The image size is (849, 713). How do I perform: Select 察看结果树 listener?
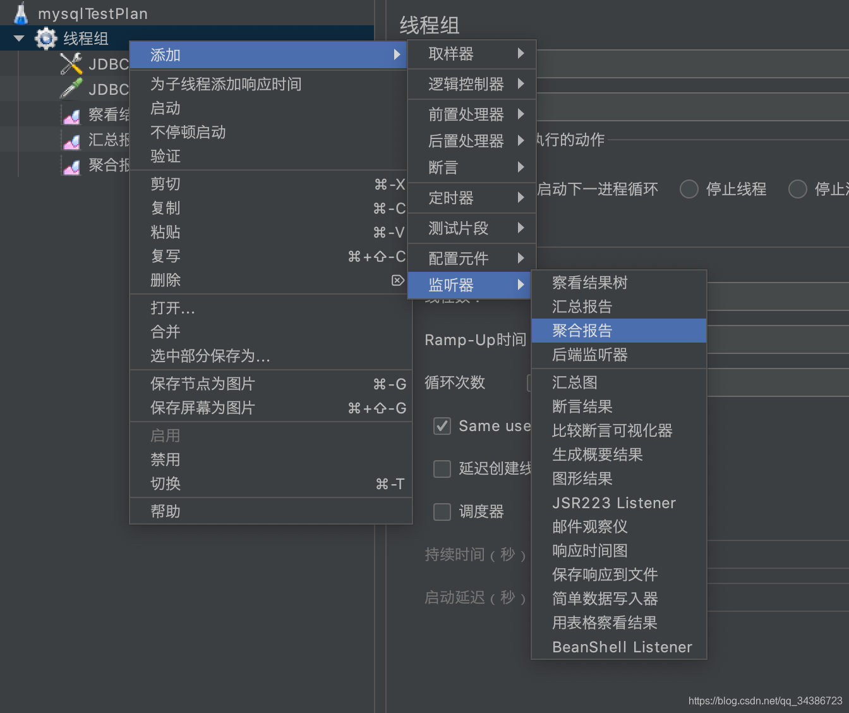[x=619, y=283]
